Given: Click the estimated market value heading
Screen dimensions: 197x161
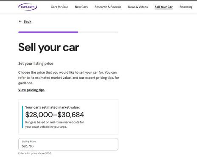Looking at the screenshot, I should tap(53, 107).
